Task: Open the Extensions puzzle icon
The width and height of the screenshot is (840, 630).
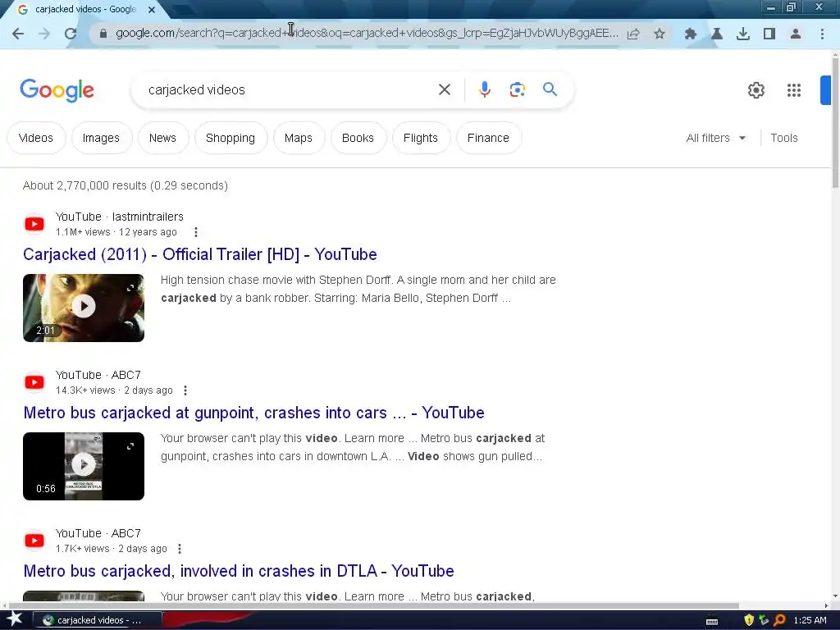Action: [691, 34]
